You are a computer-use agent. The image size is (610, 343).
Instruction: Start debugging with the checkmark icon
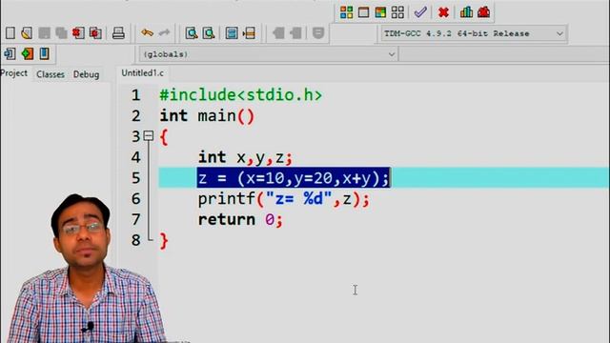click(420, 12)
